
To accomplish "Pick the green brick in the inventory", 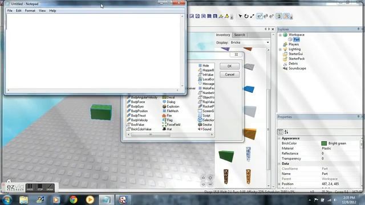I will coord(226,156).
